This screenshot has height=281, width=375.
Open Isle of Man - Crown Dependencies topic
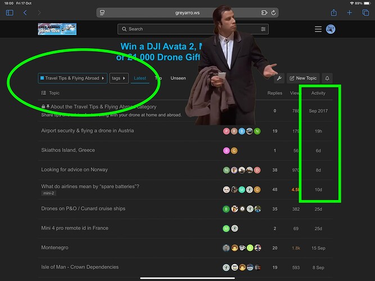click(80, 267)
